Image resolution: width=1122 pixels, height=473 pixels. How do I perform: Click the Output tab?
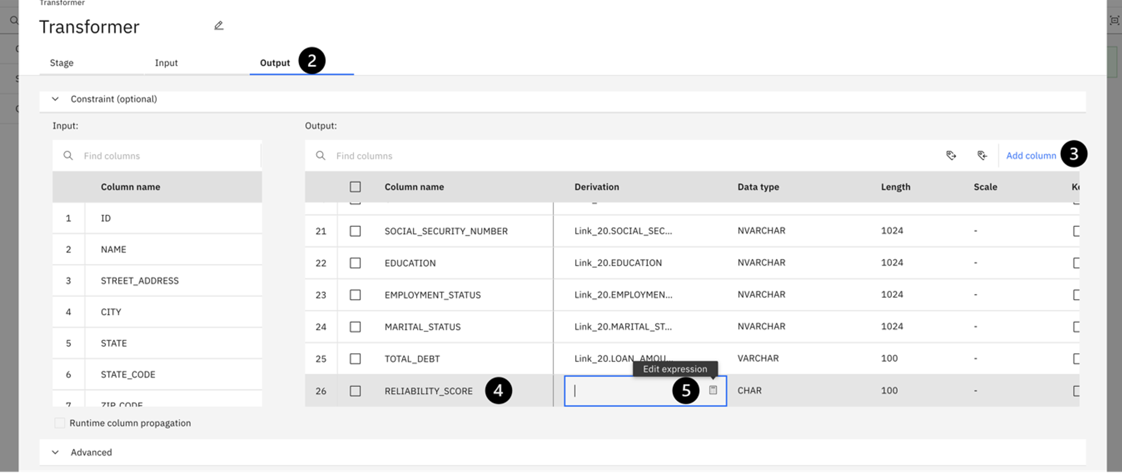(275, 63)
